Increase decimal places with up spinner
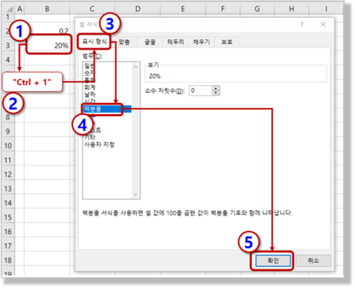 pos(216,89)
